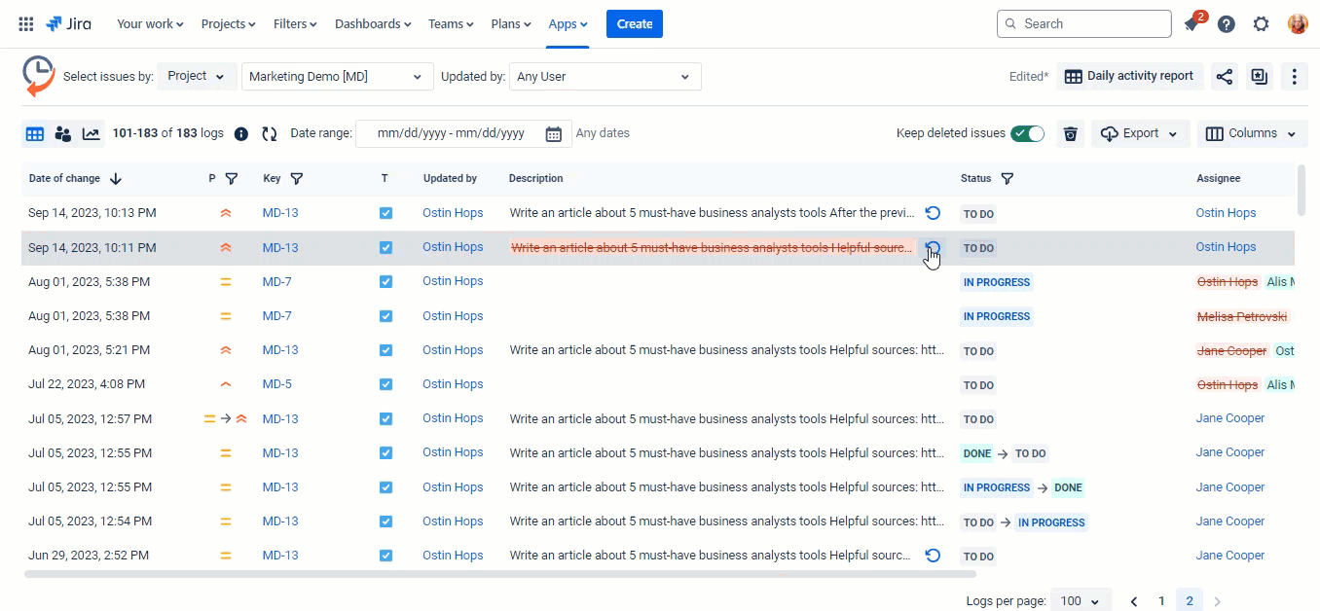Click the share icon button
This screenshot has width=1320, height=611.
pos(1225,77)
